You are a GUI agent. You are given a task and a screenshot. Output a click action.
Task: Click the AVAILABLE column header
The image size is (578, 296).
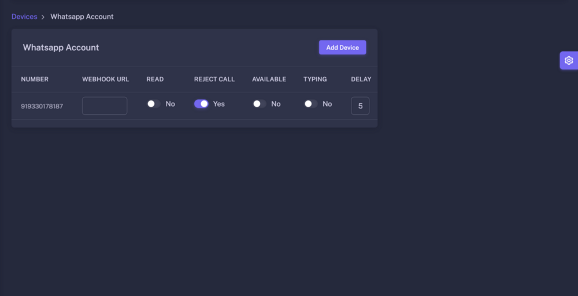[x=269, y=79]
